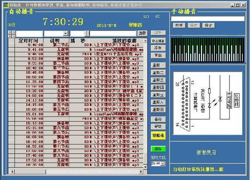Select the 10:40:00 time cell
The width and height of the screenshot is (250, 180).
click(29, 68)
